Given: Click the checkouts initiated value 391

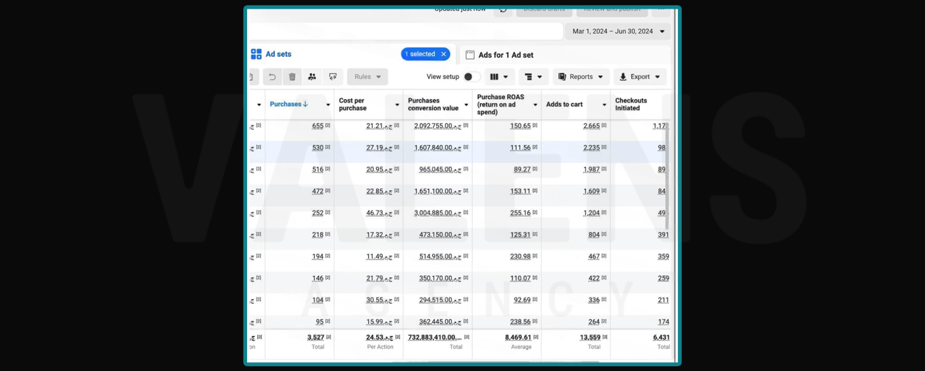Looking at the screenshot, I should pyautogui.click(x=664, y=235).
